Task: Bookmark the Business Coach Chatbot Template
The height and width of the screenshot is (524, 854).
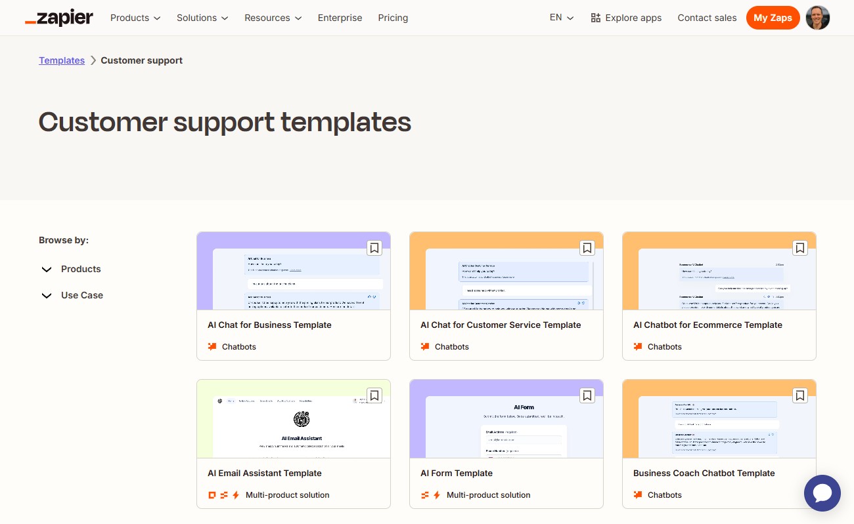Action: tap(799, 395)
